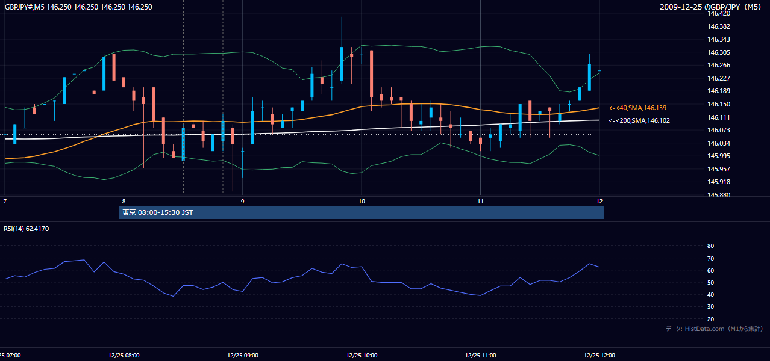Screen dimensions: 770x361
Task: Select the 146.343 price level label
Action: pos(719,39)
